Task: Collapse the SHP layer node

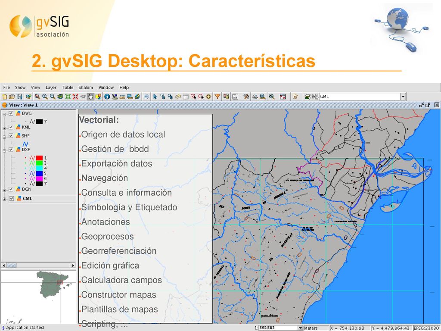Action: pos(4,137)
